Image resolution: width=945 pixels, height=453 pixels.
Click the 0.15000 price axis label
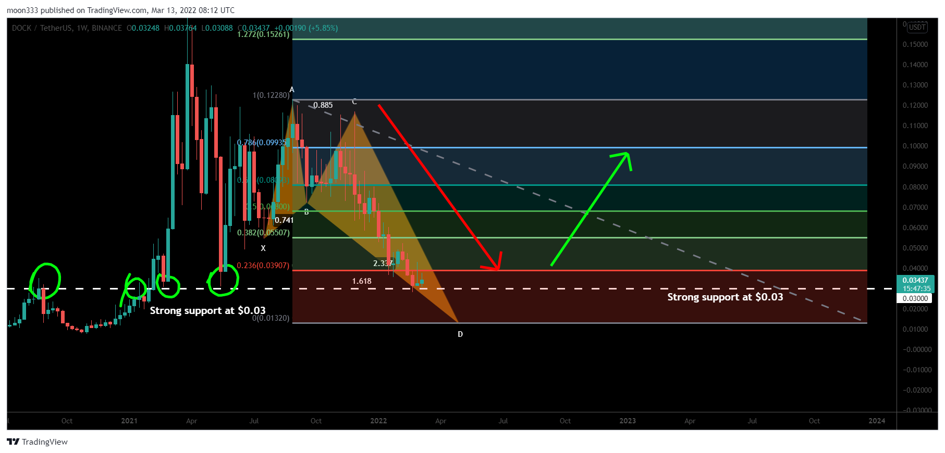[915, 45]
